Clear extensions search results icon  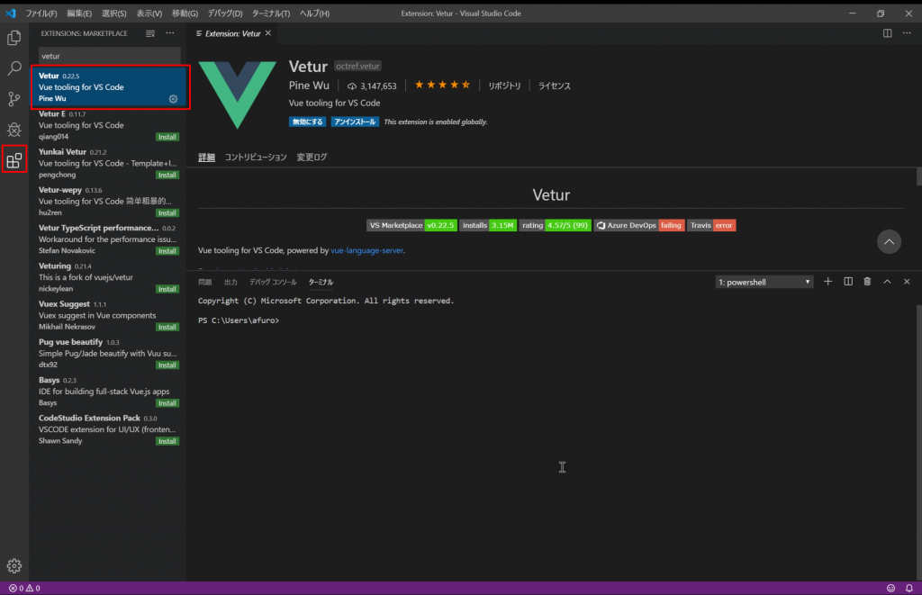(150, 33)
